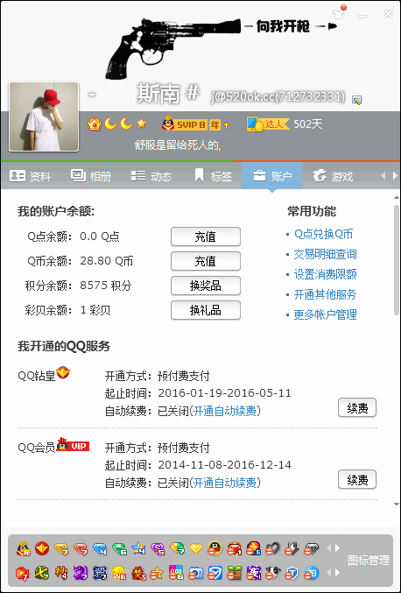The width and height of the screenshot is (401, 593).
Task: Show previous icons in the top tray row
Action: click(x=329, y=548)
